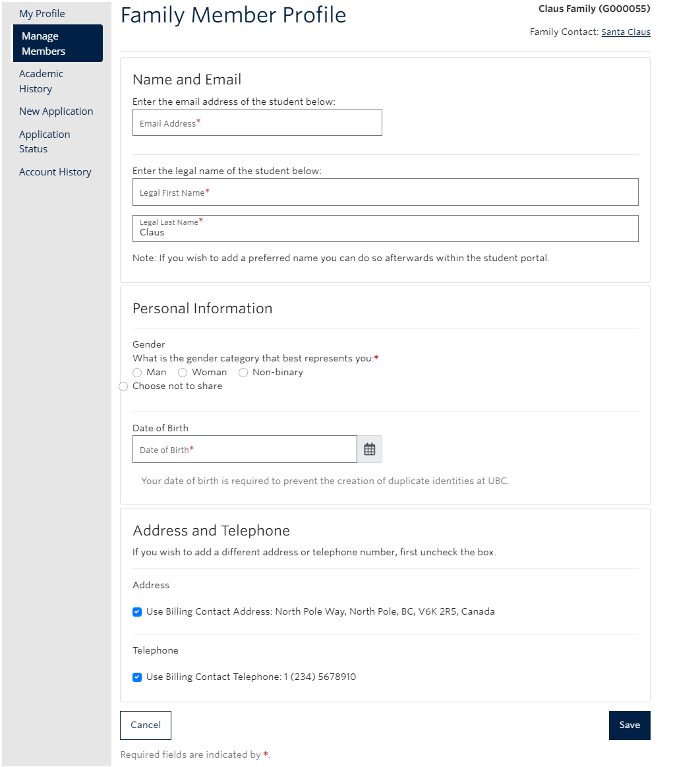673x767 pixels.
Task: Navigate to Academic History
Action: point(41,81)
